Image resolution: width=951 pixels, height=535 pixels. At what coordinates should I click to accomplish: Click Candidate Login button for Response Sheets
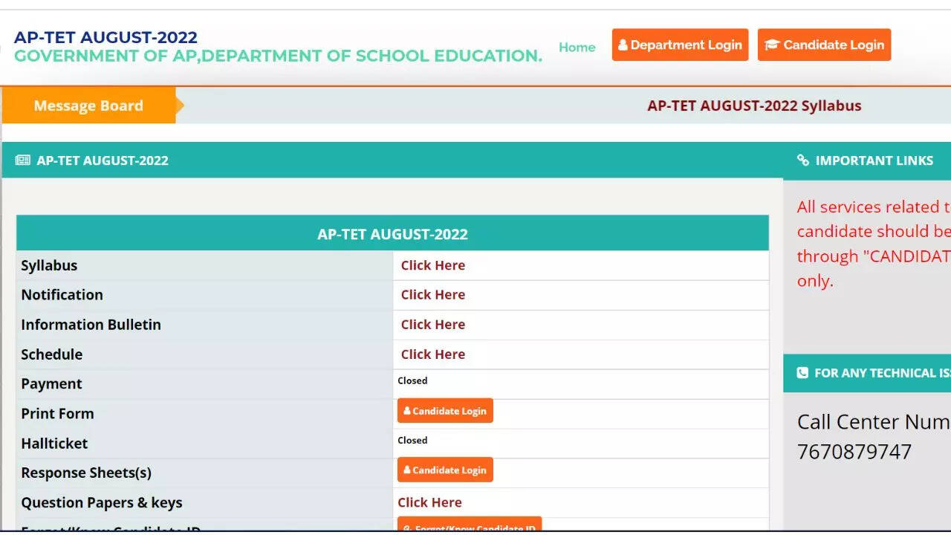pos(446,470)
